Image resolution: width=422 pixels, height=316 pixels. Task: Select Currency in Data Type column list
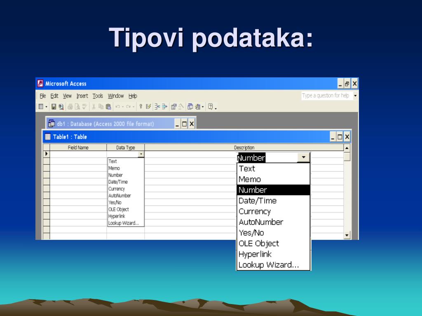coord(126,189)
